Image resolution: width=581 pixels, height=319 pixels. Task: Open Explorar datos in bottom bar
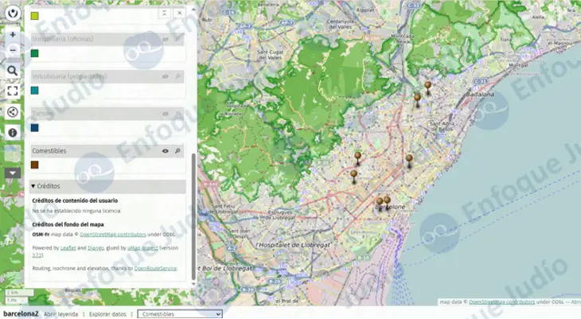107,314
